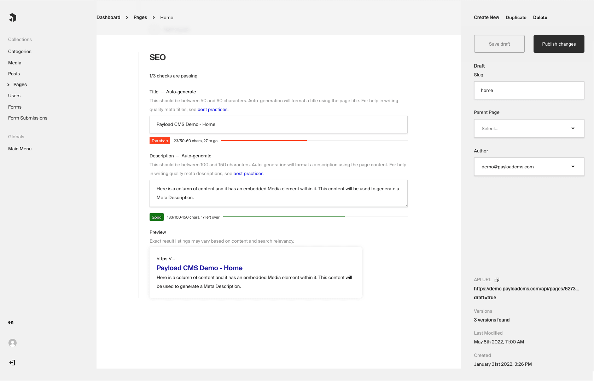Collapse the Pages collection in sidebar
This screenshot has width=594, height=382.
[8, 85]
